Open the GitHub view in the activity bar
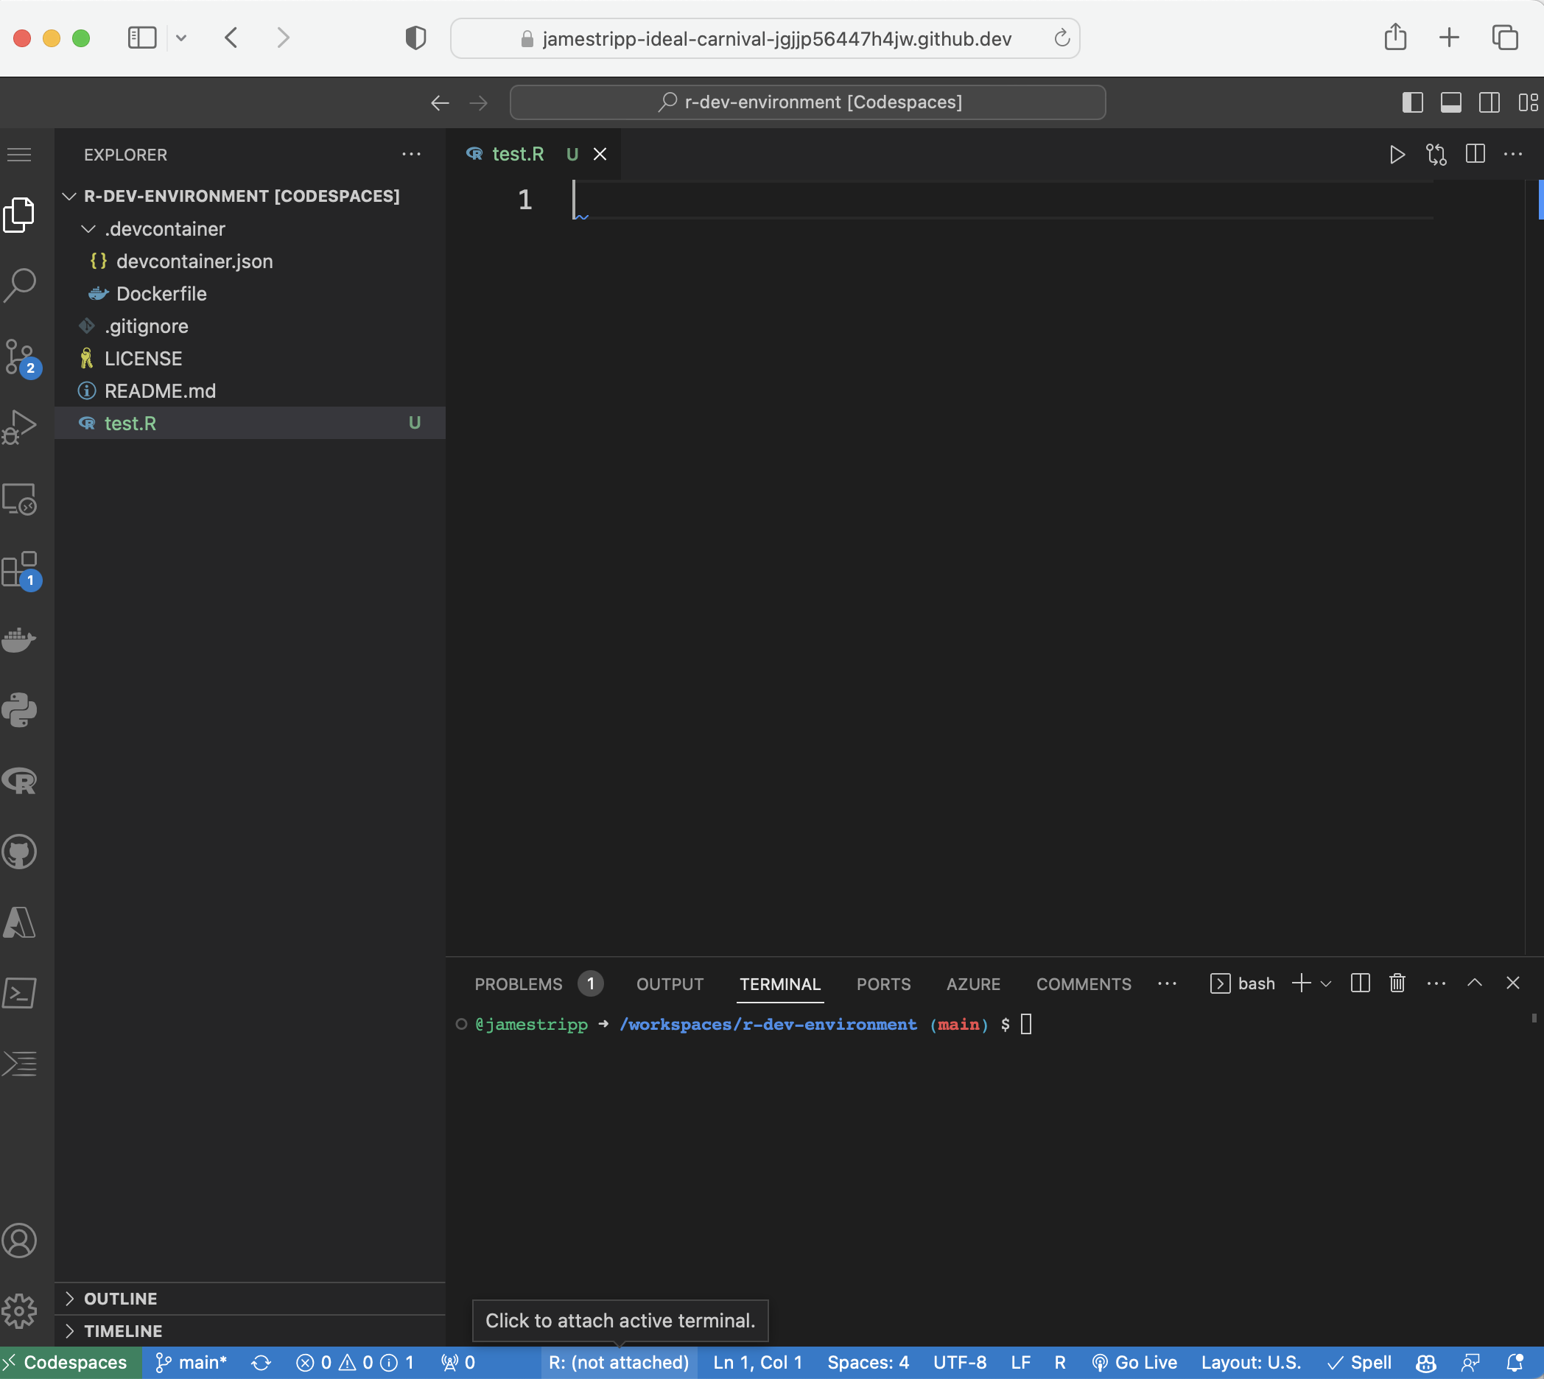 click(x=20, y=852)
